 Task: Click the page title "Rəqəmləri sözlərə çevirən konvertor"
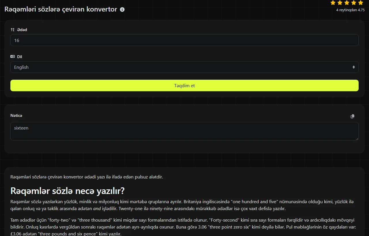[61, 9]
